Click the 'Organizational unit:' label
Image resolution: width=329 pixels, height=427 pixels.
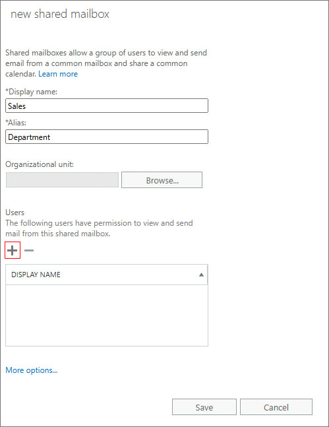[x=40, y=164]
